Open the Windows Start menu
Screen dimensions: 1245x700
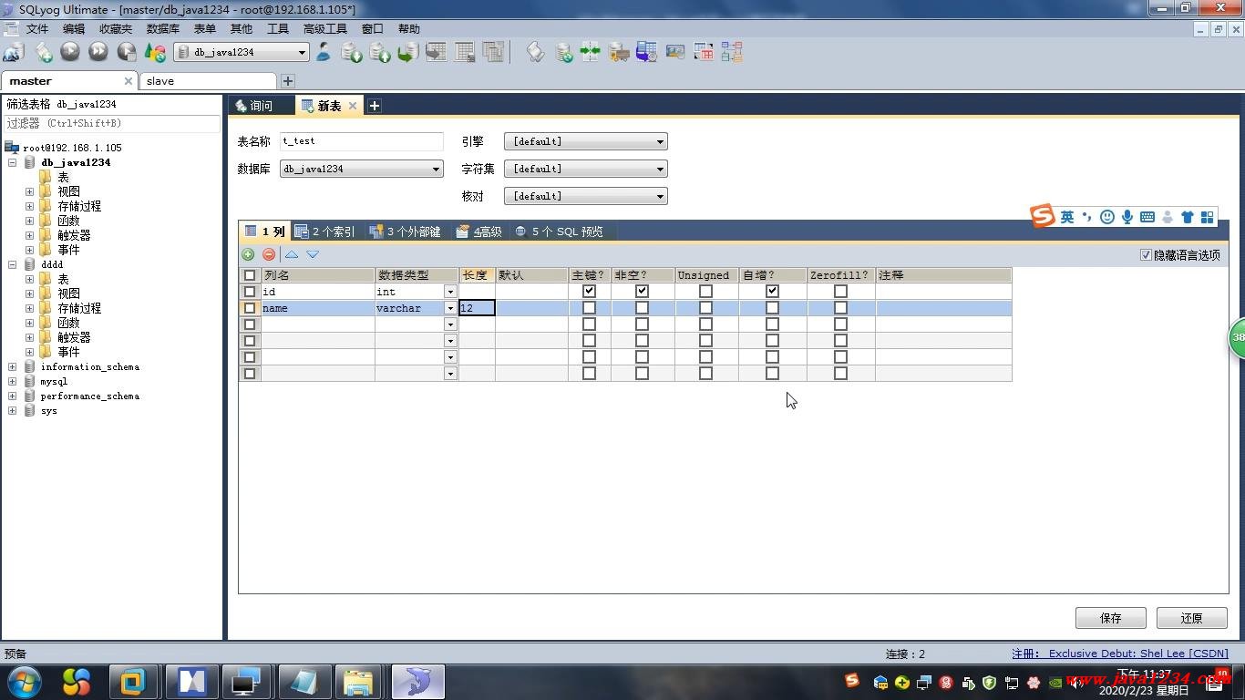pos(25,682)
